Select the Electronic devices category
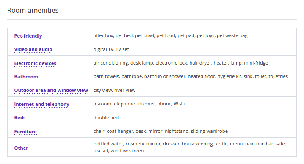 (x=35, y=63)
